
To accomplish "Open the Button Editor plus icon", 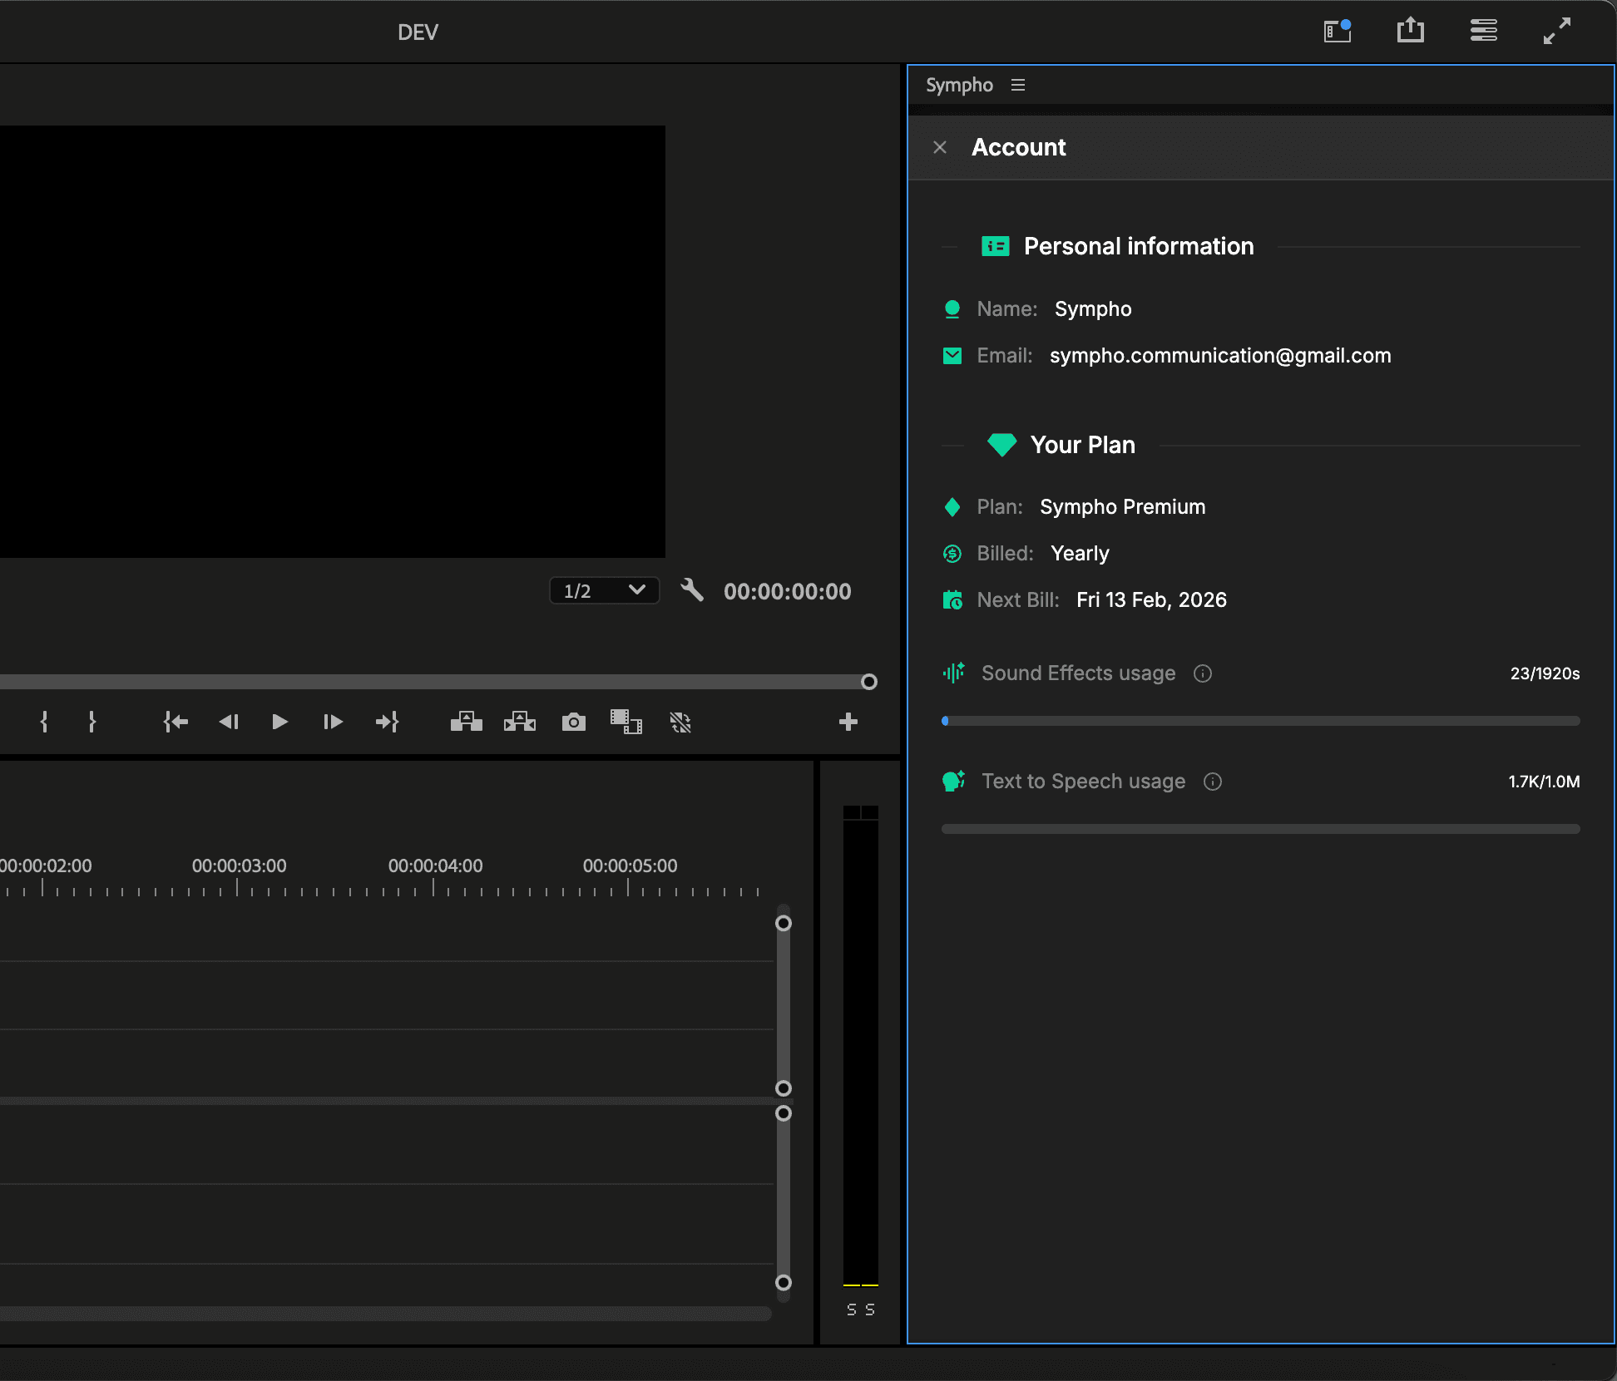I will coord(848,722).
